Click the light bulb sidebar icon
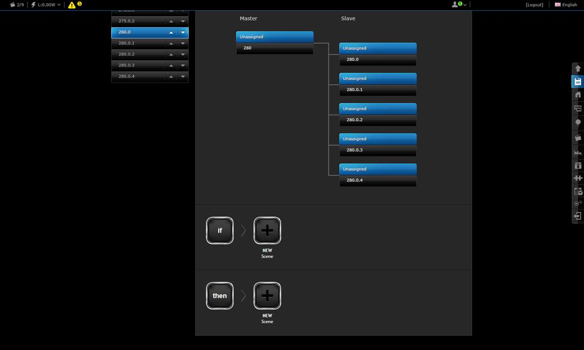Viewport: 584px width, 350px height. [578, 122]
